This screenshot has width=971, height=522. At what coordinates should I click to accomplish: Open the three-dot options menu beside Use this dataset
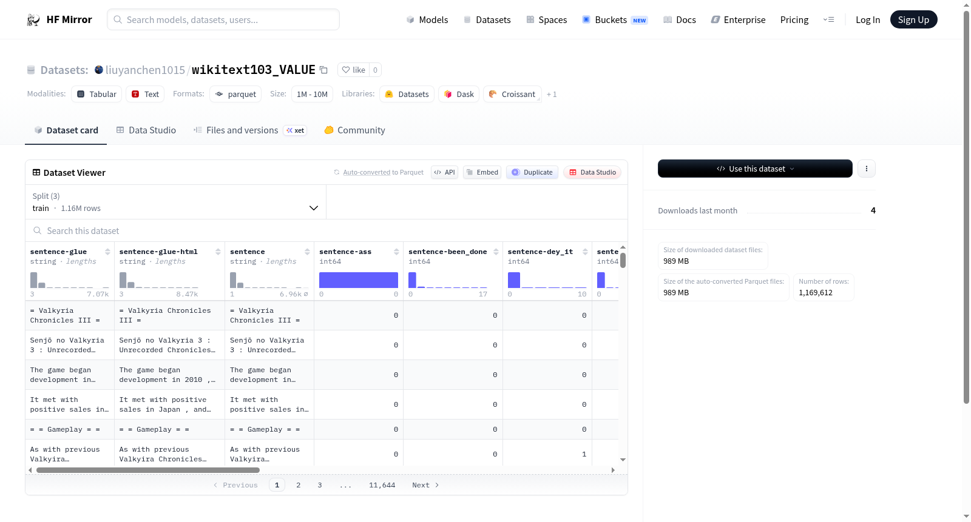(x=867, y=169)
